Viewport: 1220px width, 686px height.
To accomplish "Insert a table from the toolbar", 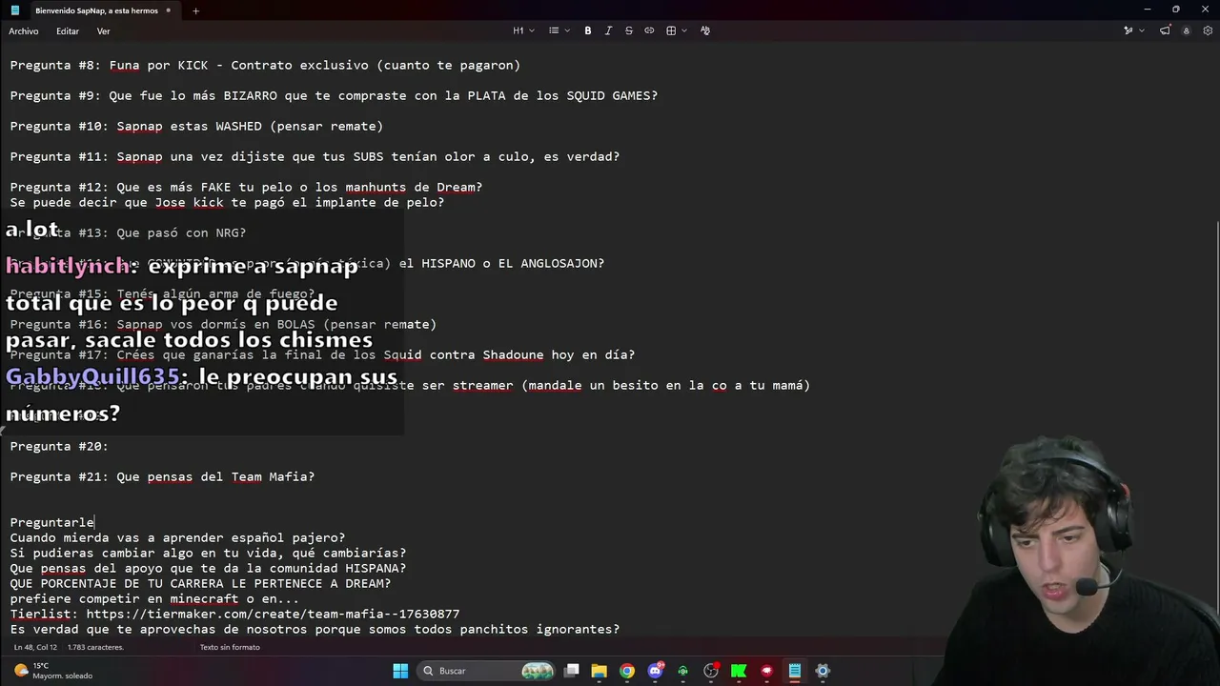I will tap(675, 30).
